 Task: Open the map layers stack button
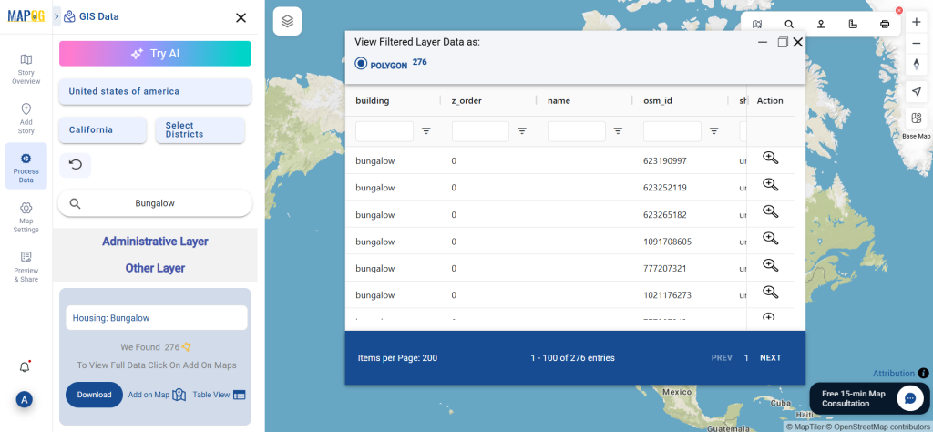click(x=287, y=22)
